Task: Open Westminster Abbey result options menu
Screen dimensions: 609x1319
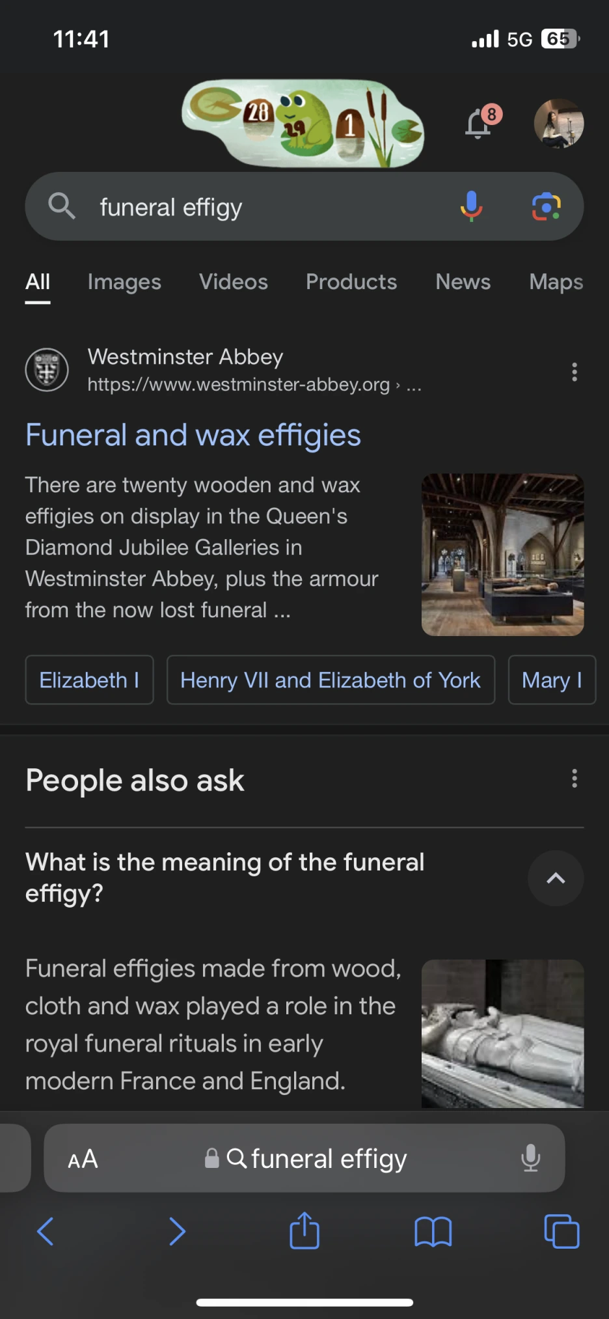Action: pyautogui.click(x=574, y=372)
